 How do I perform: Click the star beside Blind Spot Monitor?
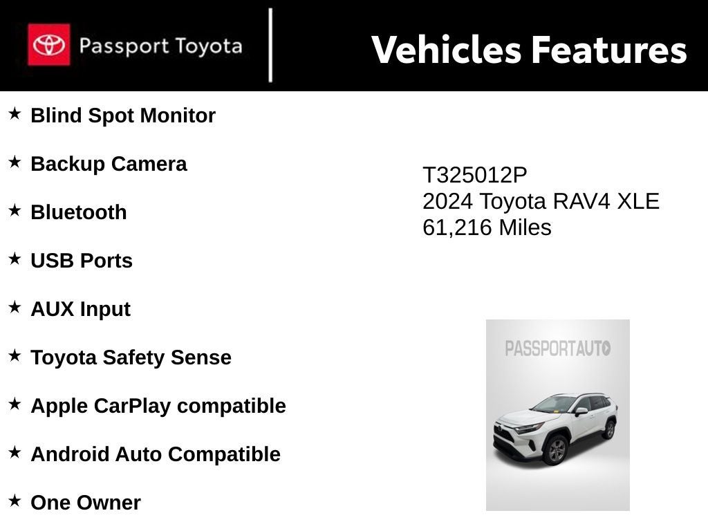pos(15,114)
